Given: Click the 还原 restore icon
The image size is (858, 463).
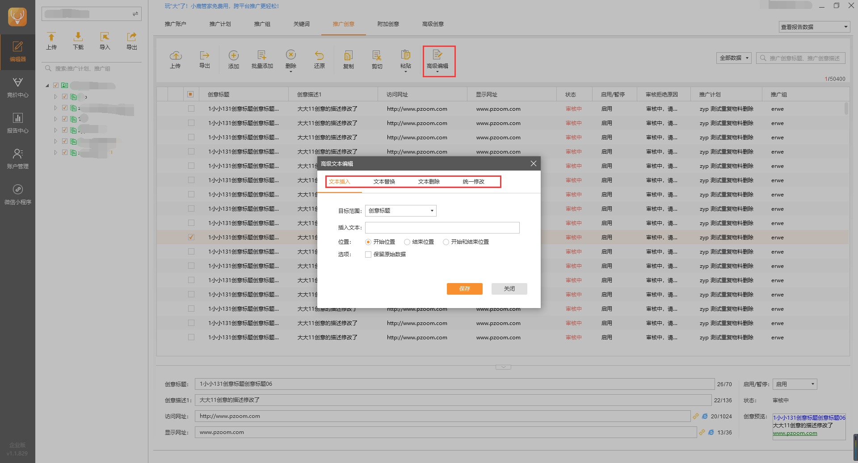Looking at the screenshot, I should [320, 59].
